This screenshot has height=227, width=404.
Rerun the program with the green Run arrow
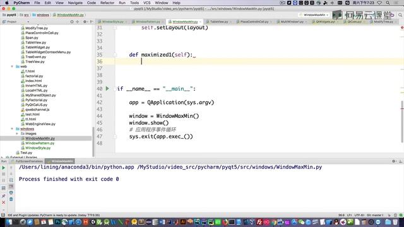tap(4, 168)
